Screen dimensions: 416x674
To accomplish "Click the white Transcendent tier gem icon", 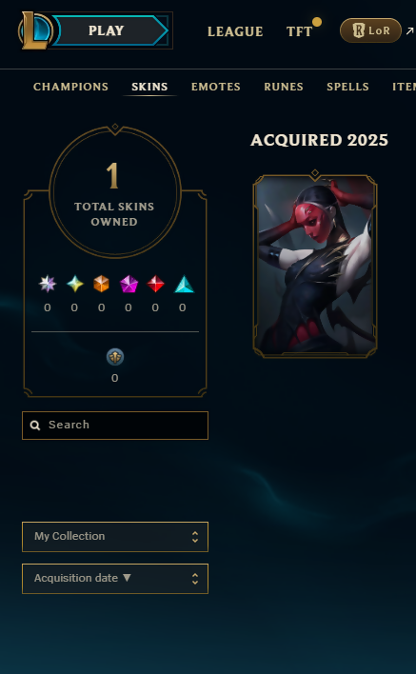I will pos(48,284).
